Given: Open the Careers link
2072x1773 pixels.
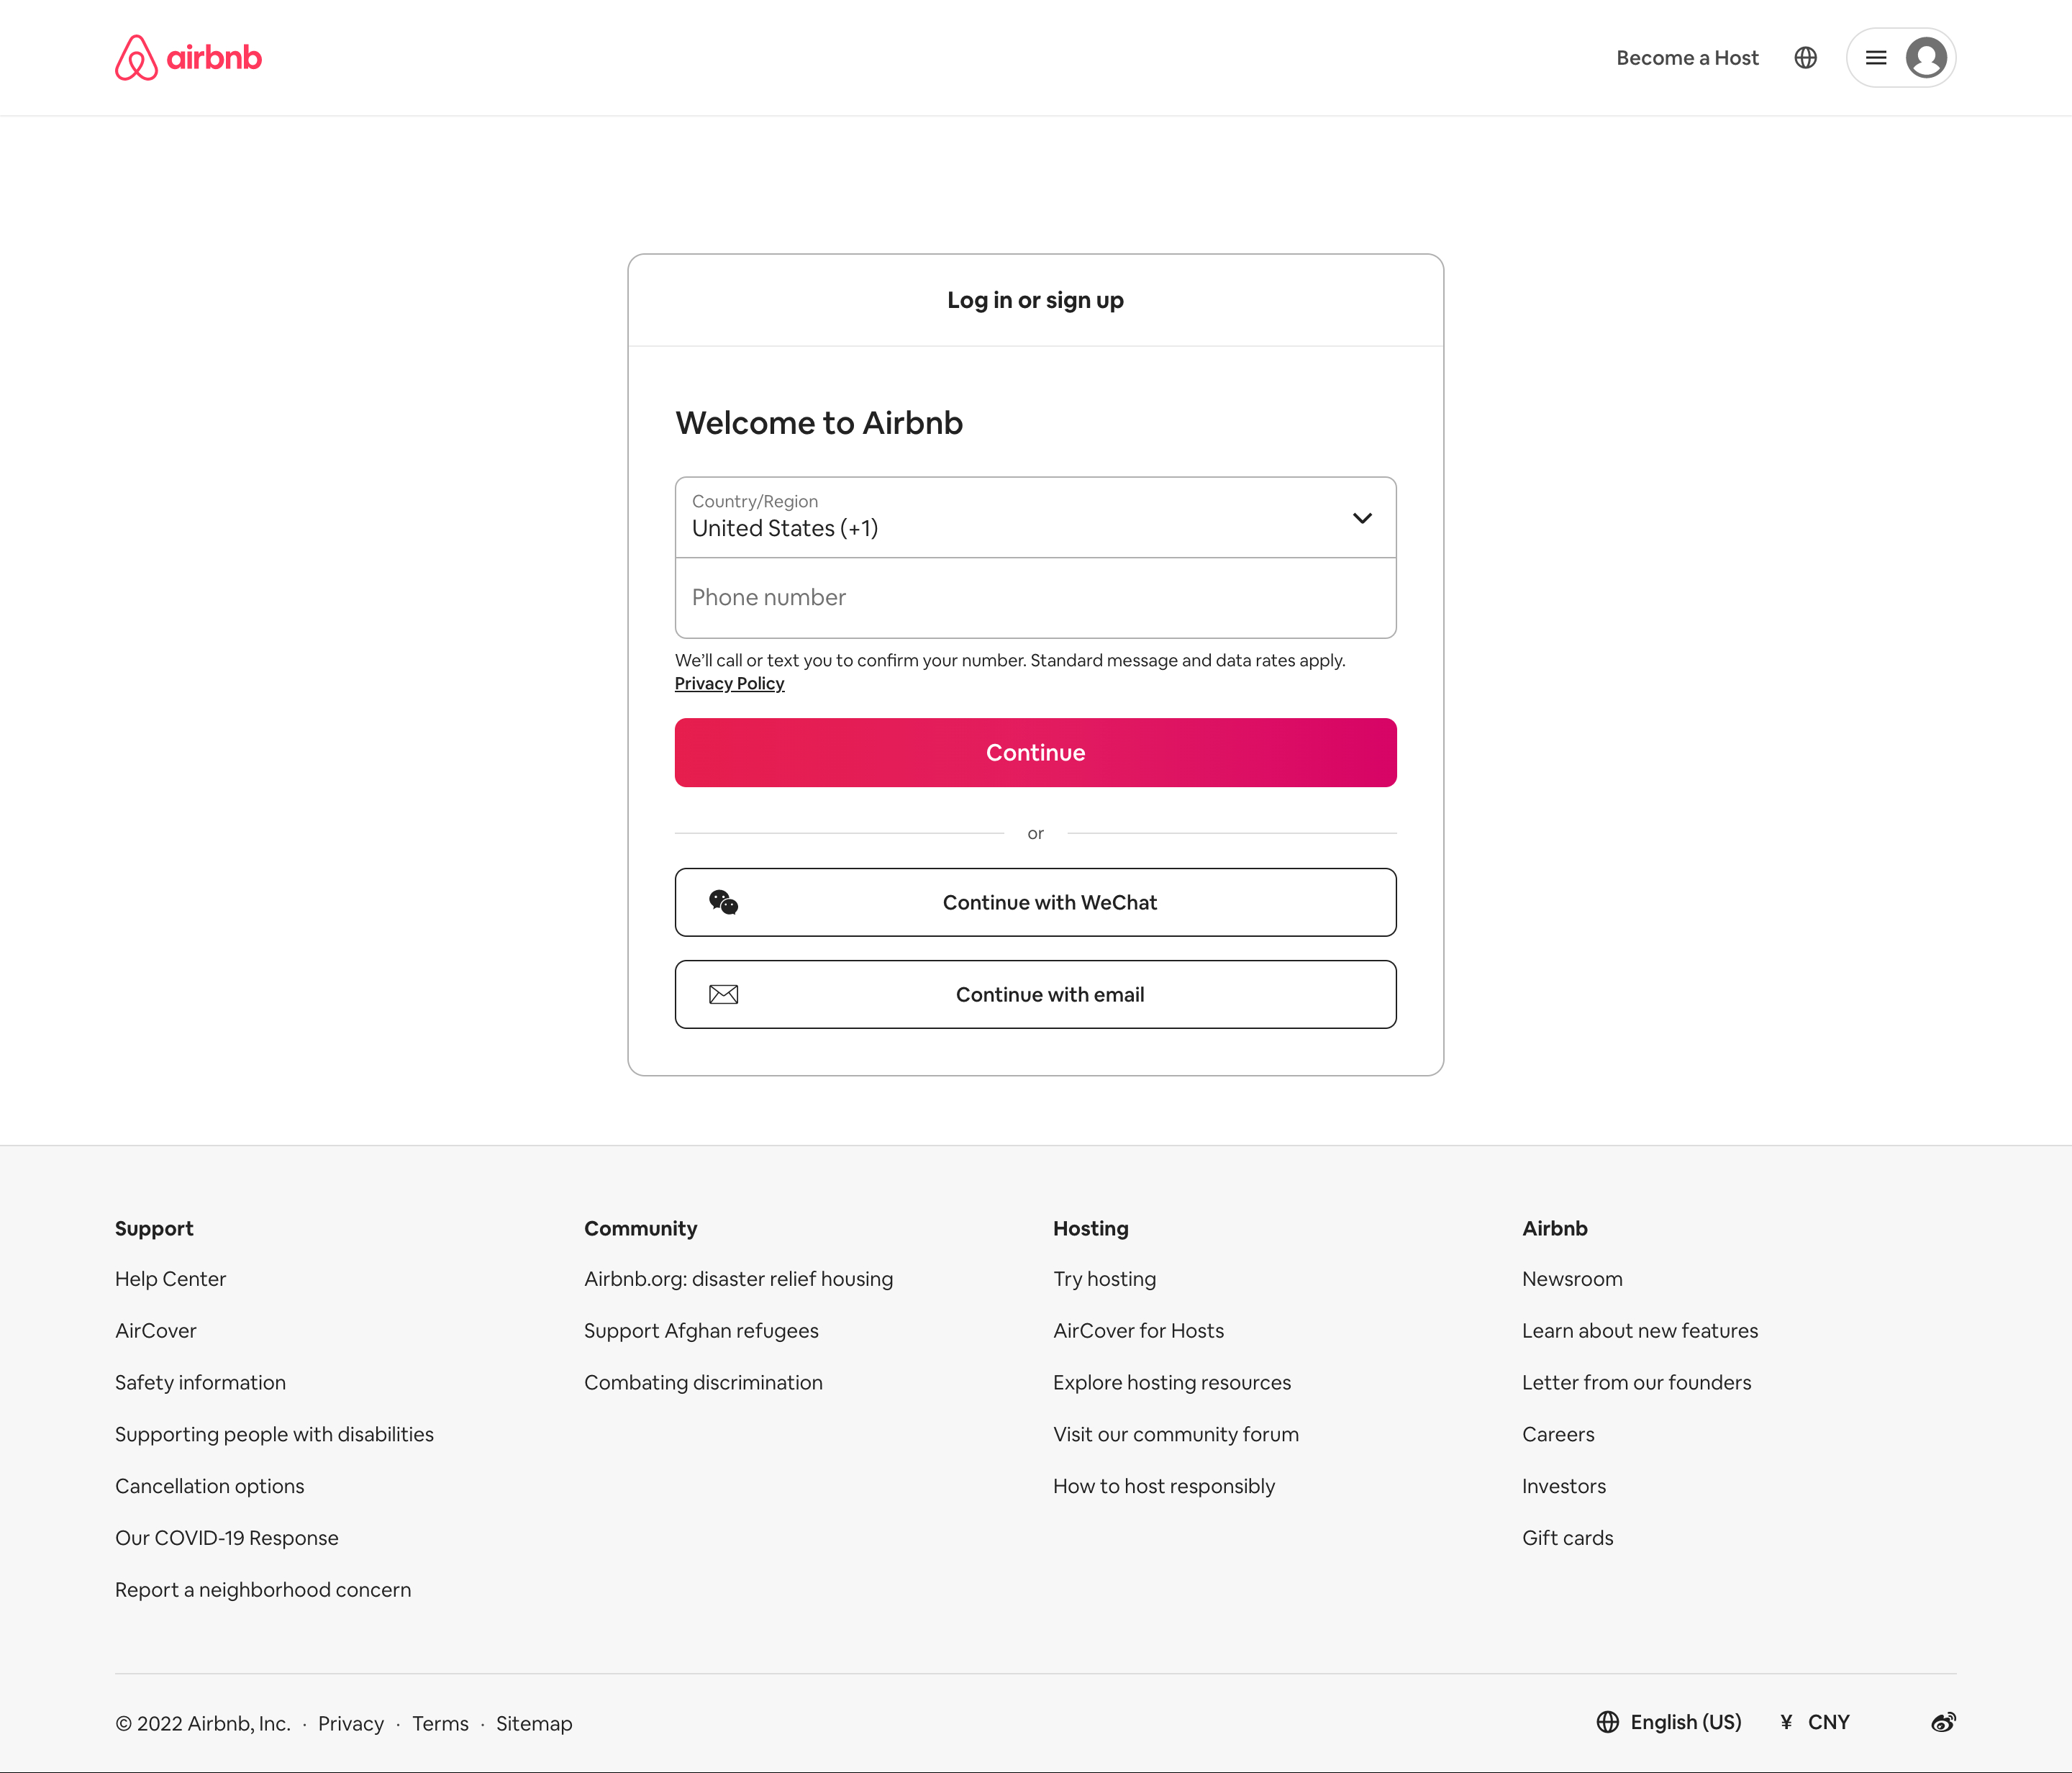Looking at the screenshot, I should pyautogui.click(x=1558, y=1435).
